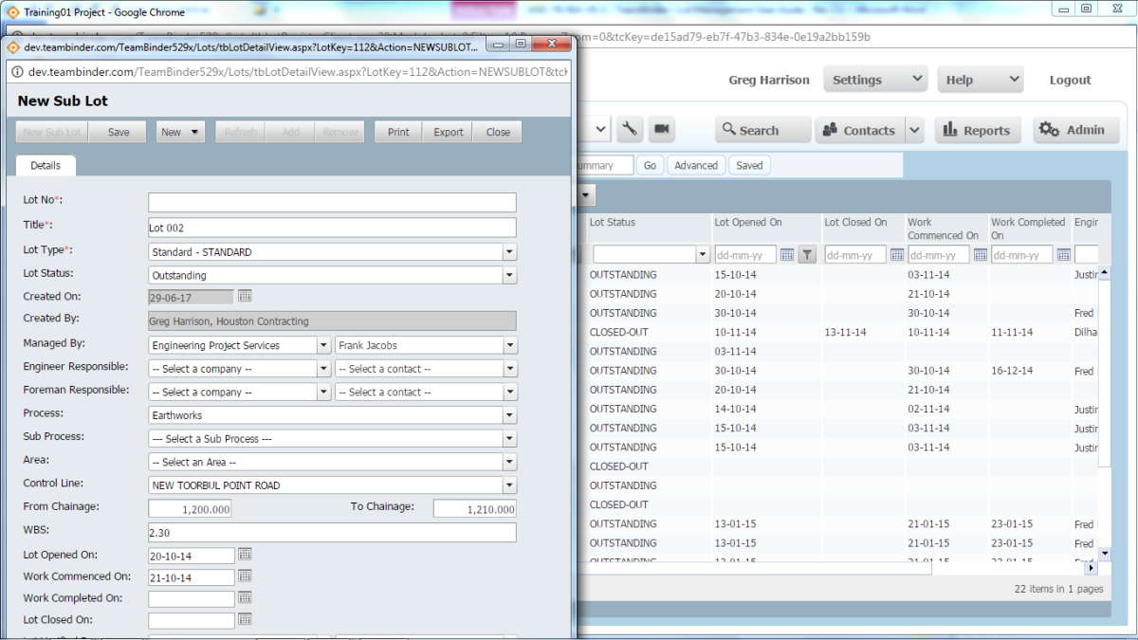The height and width of the screenshot is (640, 1138).
Task: Click the video camera icon
Action: click(x=662, y=130)
